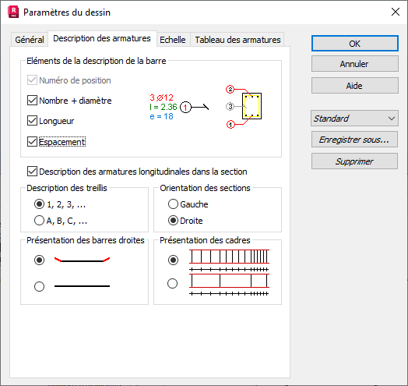Click the Robot app icon in title bar
This screenshot has height=386, width=408.
tap(13, 12)
